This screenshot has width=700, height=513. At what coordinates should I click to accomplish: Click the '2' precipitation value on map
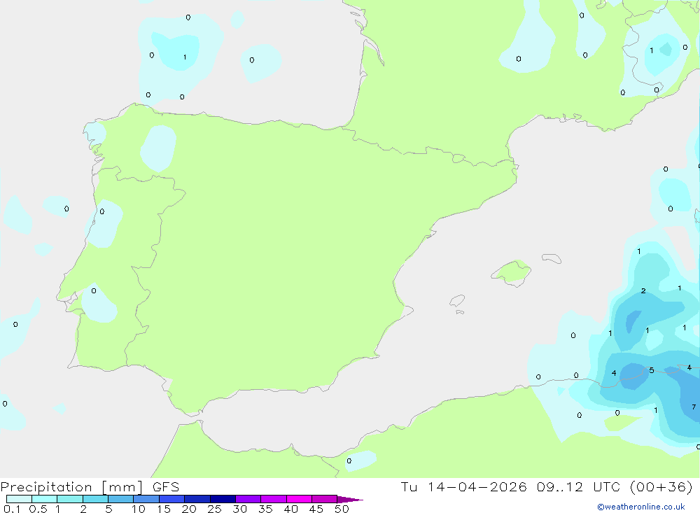(x=643, y=290)
